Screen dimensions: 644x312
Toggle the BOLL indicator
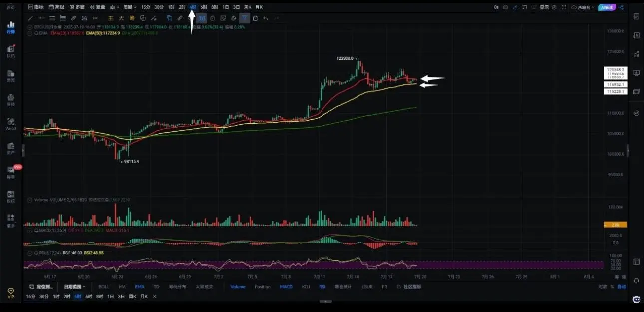click(x=104, y=287)
